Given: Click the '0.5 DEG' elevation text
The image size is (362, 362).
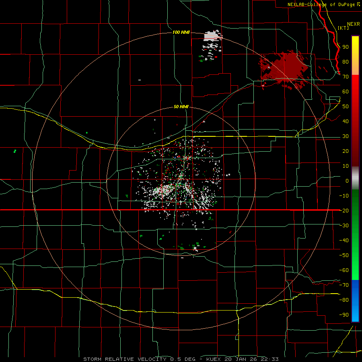Looking at the screenshot, I should point(183,359).
